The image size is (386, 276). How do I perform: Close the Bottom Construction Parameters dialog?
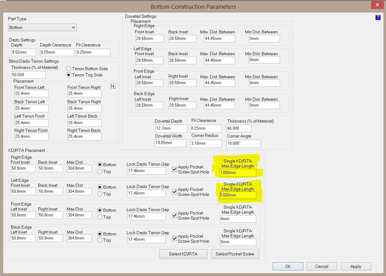[377, 6]
